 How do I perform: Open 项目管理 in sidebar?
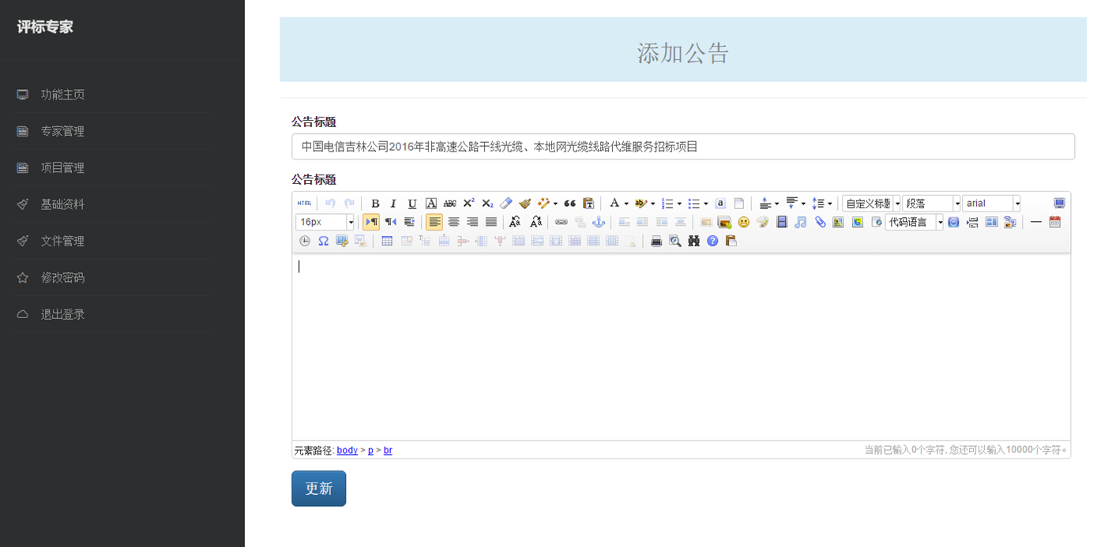coord(62,167)
